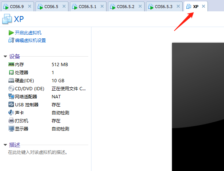Close the COS6.5.1 tab
This screenshot has height=171, width=224.
pos(102,6)
